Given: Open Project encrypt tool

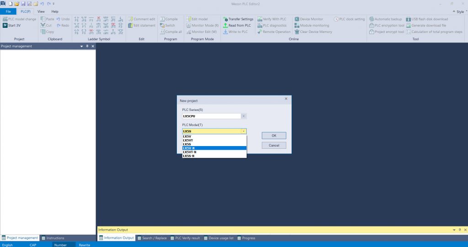Looking at the screenshot, I should click(387, 32).
